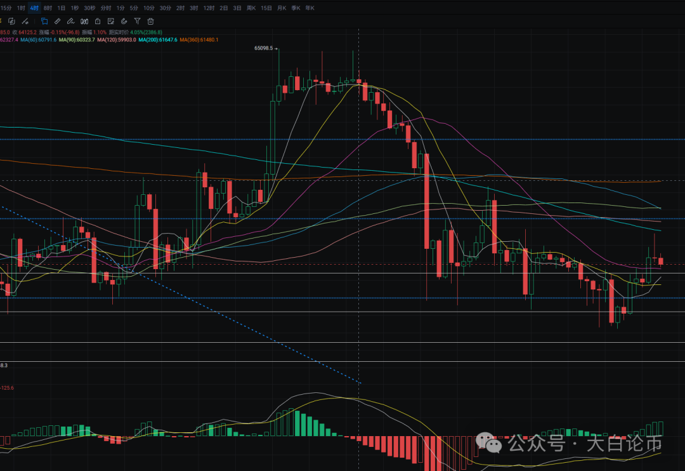Switch to the 1日 timeframe
The width and height of the screenshot is (685, 471).
(61, 8)
